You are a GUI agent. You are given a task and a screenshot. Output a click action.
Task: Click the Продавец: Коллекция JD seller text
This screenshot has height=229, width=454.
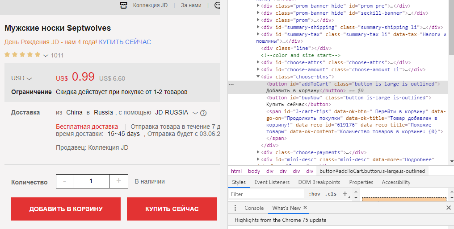[92, 147]
